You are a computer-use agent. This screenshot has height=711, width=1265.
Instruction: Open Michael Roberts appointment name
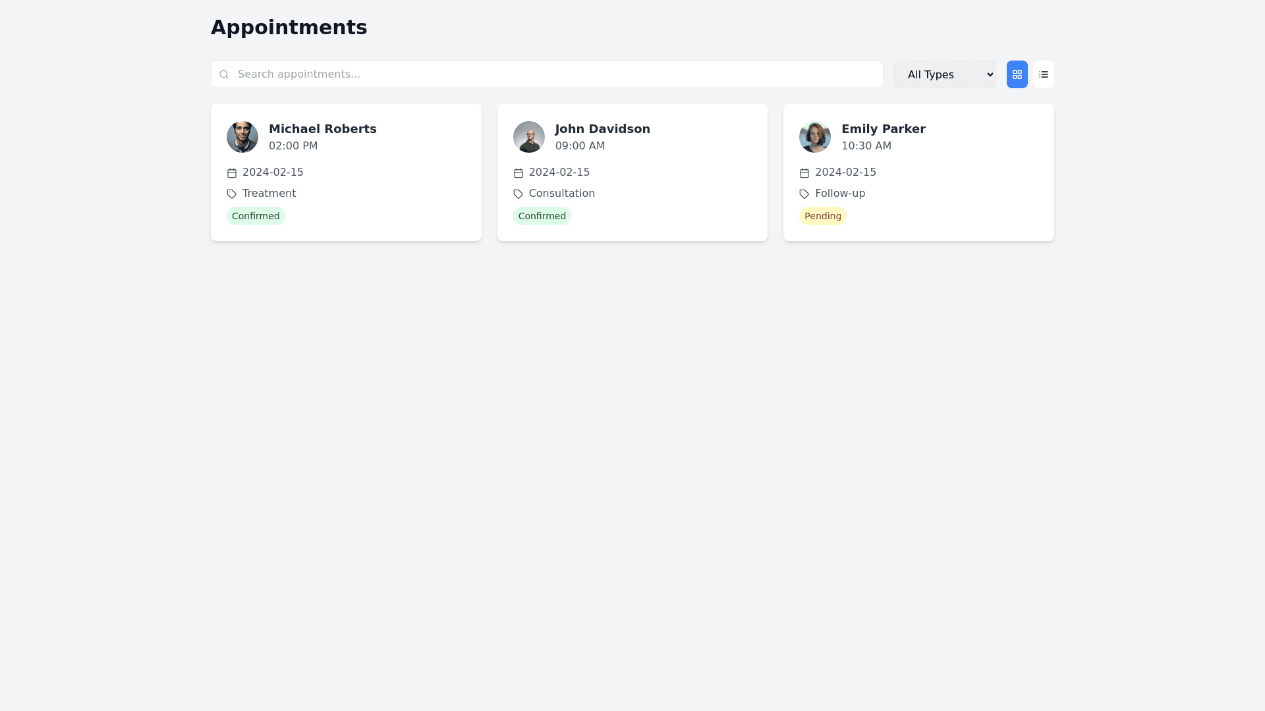coord(322,129)
